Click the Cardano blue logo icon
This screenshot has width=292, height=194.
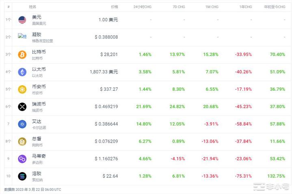click(x=22, y=124)
